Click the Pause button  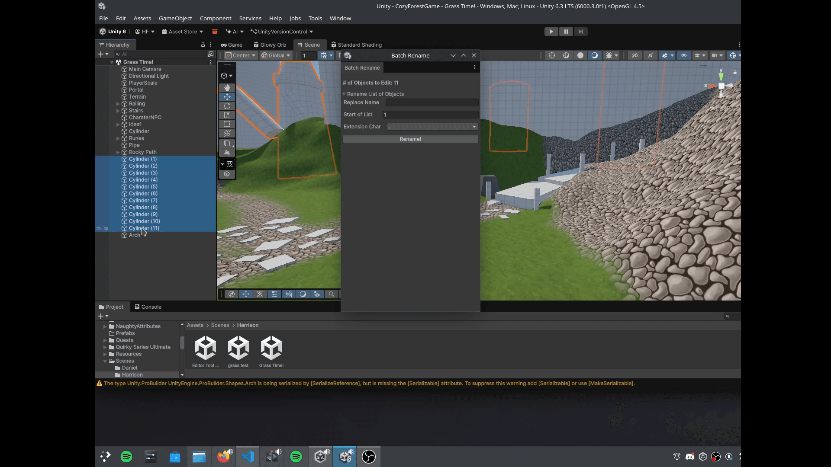click(x=566, y=32)
